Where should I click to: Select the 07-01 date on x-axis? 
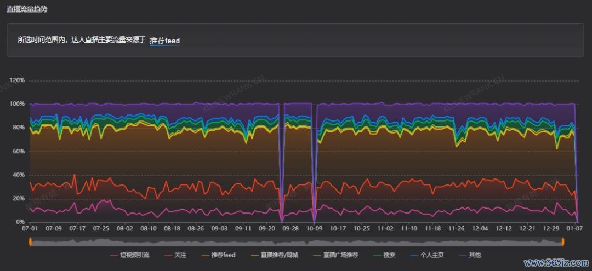tap(30, 229)
